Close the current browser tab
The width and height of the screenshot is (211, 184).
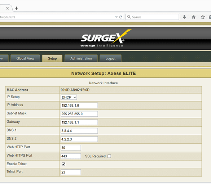click(8, 8)
